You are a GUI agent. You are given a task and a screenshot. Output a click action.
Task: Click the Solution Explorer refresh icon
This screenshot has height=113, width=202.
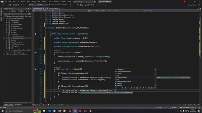[19, 11]
